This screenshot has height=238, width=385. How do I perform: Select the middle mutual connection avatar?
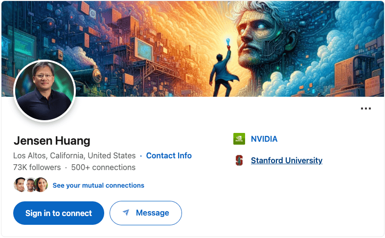(30, 185)
